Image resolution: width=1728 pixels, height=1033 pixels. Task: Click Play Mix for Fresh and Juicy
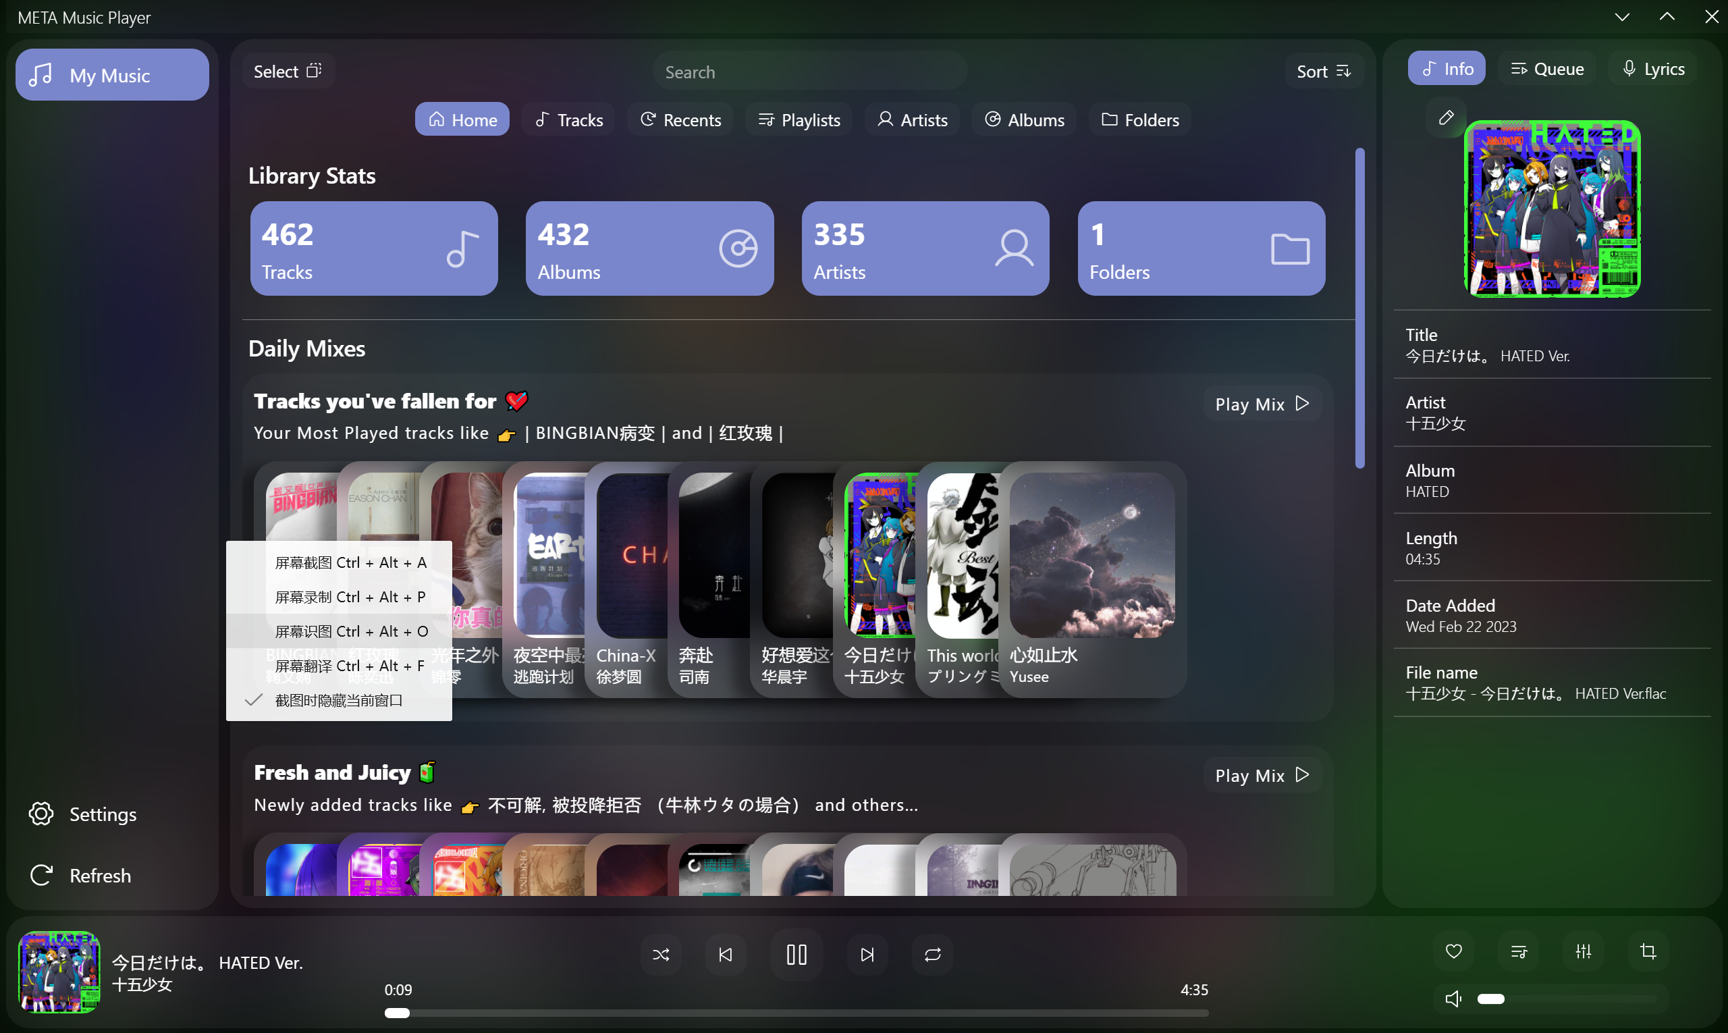coord(1260,775)
